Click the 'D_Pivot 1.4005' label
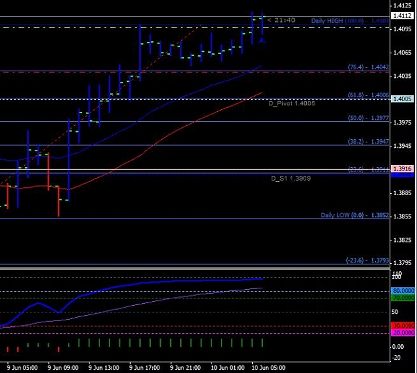This screenshot has width=417, height=373. [x=292, y=103]
